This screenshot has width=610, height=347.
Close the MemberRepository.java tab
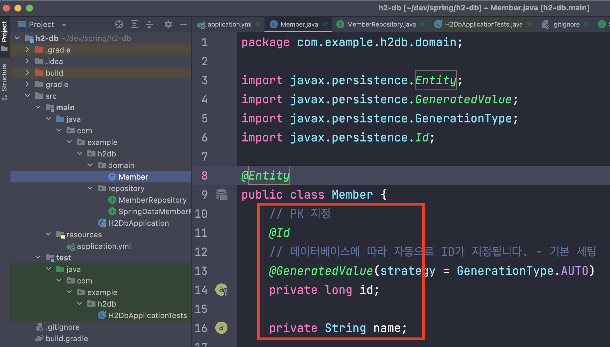point(422,25)
